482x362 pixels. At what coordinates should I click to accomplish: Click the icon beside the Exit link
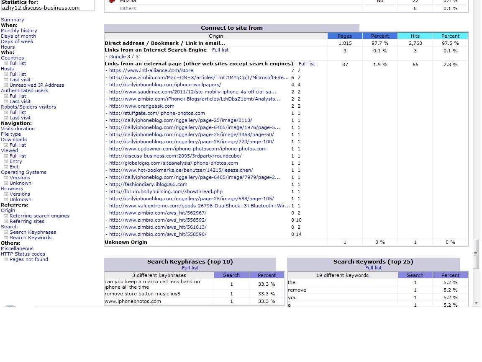pyautogui.click(x=6, y=167)
